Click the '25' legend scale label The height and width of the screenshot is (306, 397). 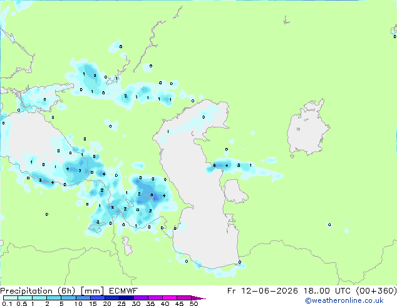coord(121,304)
